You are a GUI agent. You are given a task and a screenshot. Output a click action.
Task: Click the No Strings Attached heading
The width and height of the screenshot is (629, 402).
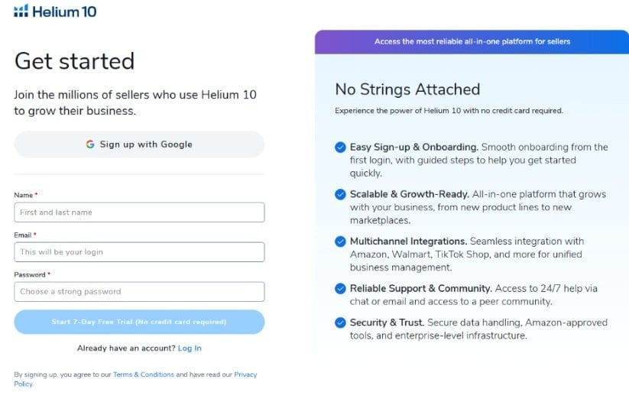(x=407, y=89)
